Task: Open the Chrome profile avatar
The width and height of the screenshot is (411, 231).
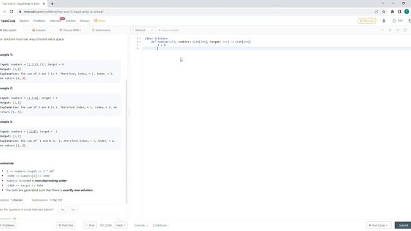Action: (407, 12)
